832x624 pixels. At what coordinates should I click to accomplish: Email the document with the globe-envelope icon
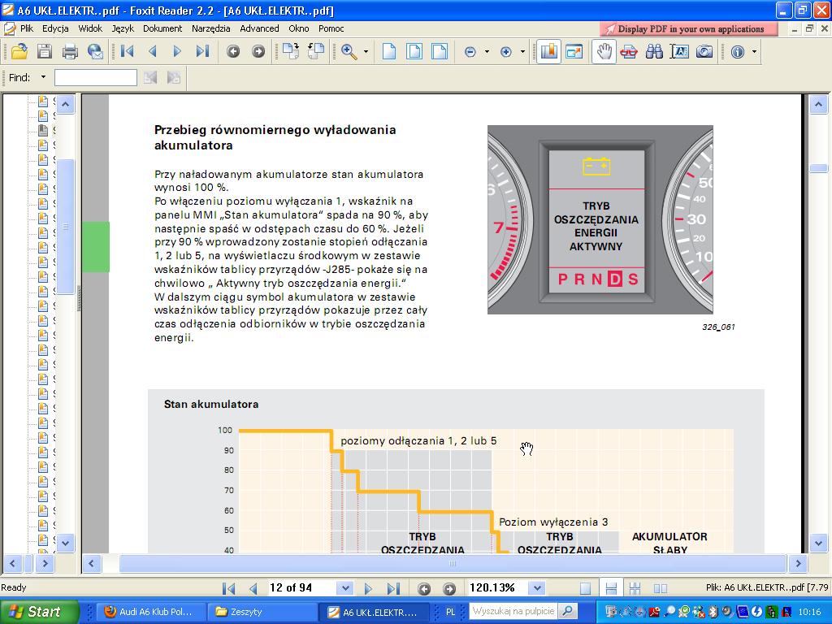(96, 51)
